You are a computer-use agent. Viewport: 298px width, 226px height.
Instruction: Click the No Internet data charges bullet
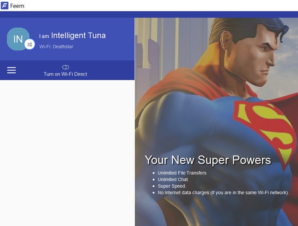tap(223, 193)
